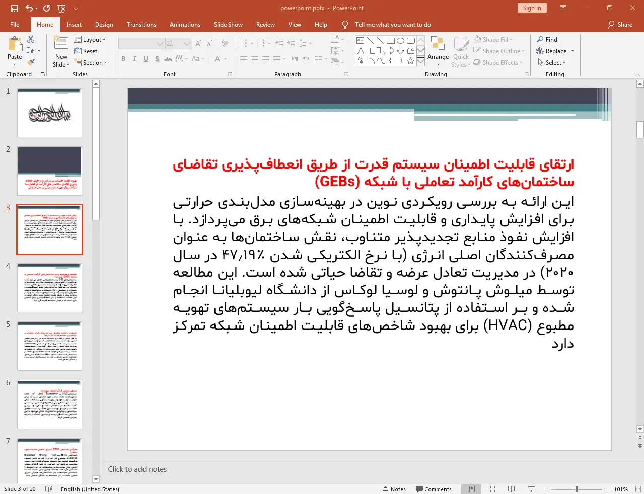Switch to Slide Sorter view icon
Image resolution: width=644 pixels, height=494 pixels.
491,489
